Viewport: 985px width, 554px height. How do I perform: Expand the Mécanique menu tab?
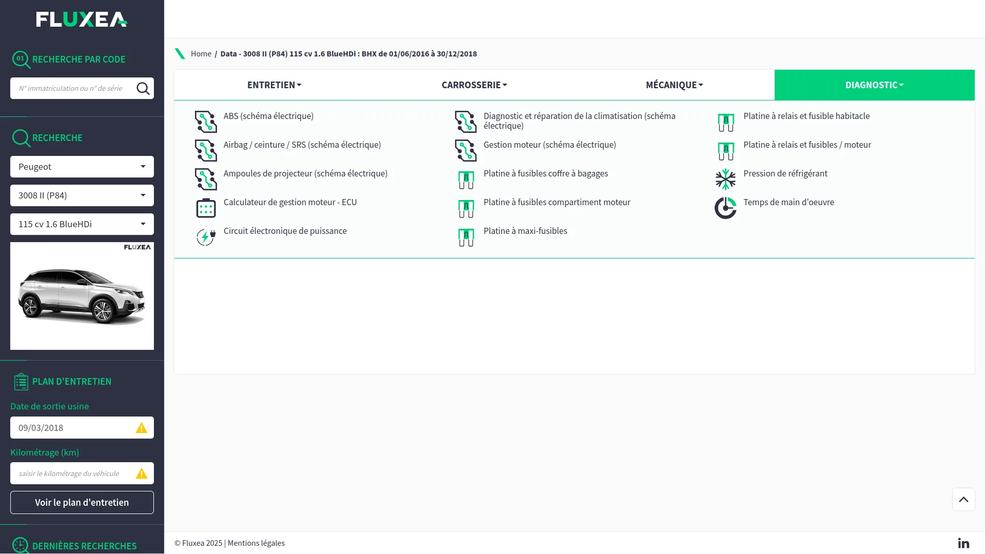click(675, 85)
